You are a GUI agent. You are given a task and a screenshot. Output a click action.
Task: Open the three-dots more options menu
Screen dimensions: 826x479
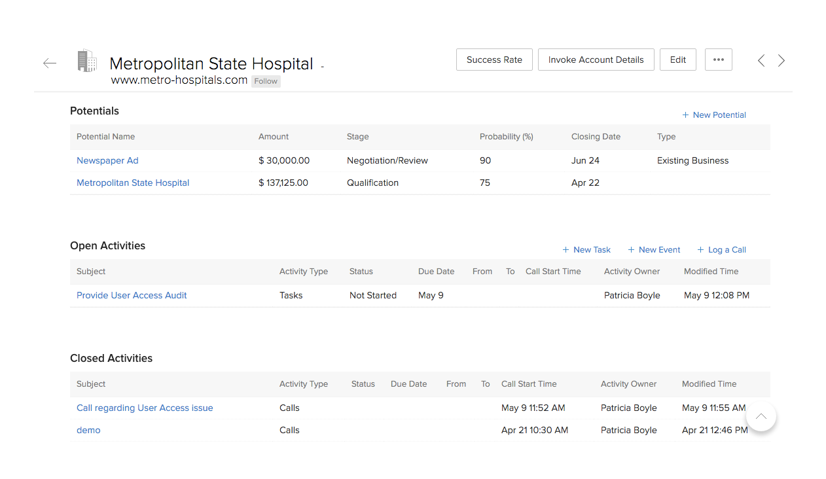point(718,60)
